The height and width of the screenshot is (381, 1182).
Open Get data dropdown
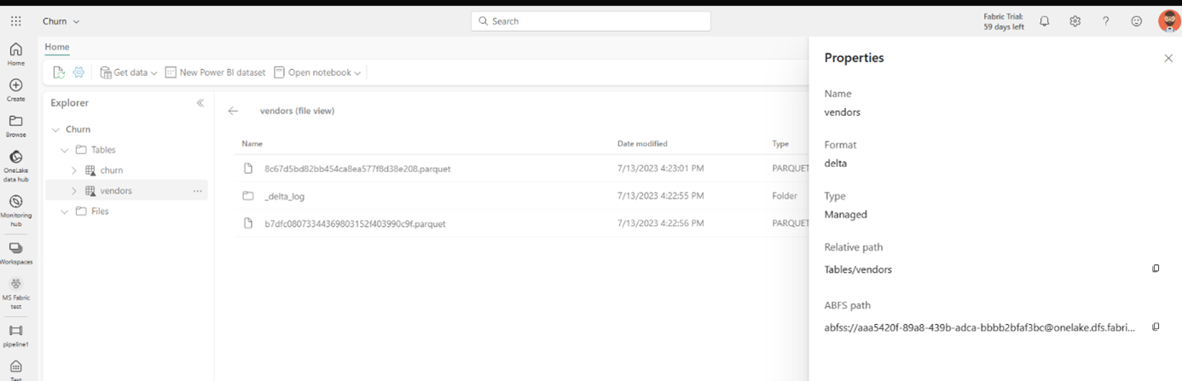coord(129,72)
